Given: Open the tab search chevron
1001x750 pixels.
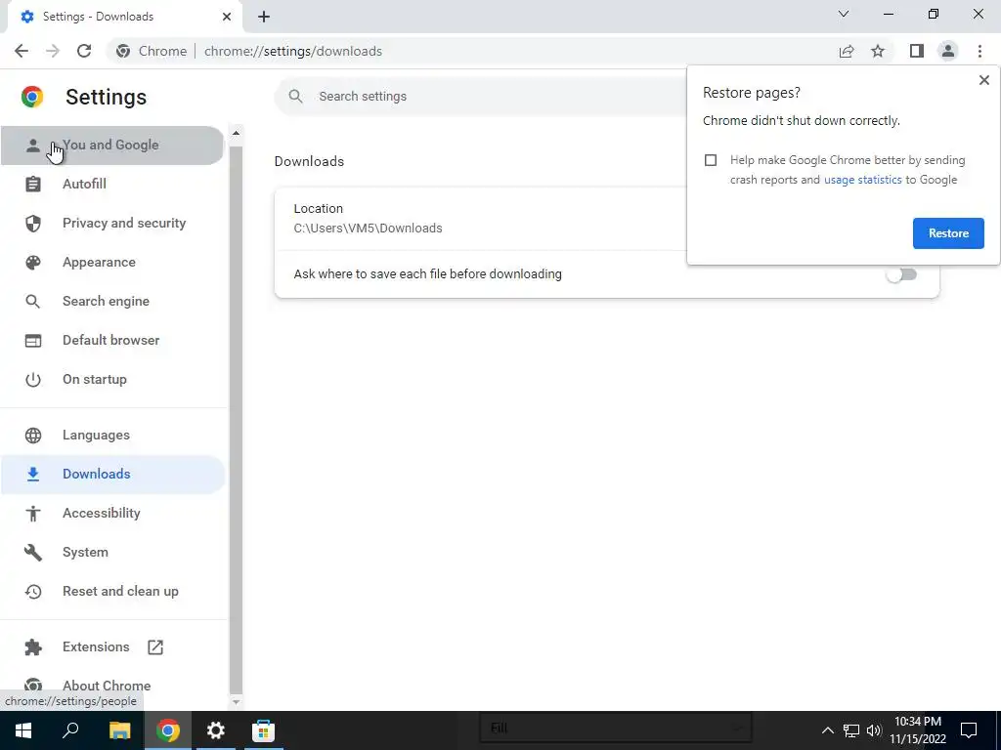Looking at the screenshot, I should 844,14.
